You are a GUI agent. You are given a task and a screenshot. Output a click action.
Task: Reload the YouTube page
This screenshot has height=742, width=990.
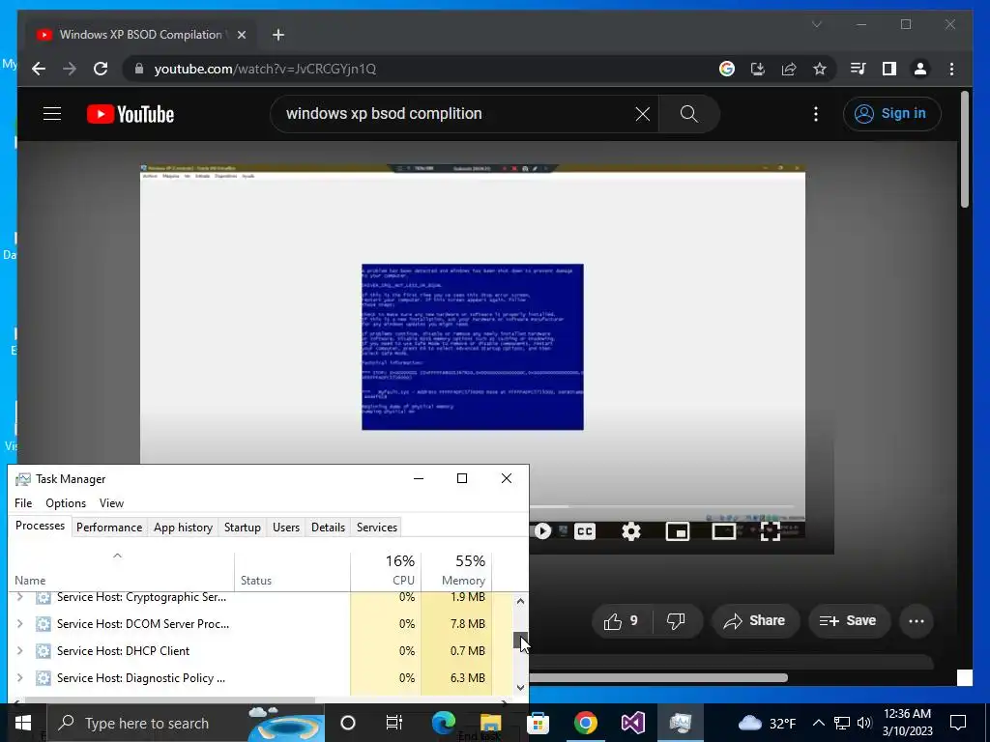click(x=101, y=69)
